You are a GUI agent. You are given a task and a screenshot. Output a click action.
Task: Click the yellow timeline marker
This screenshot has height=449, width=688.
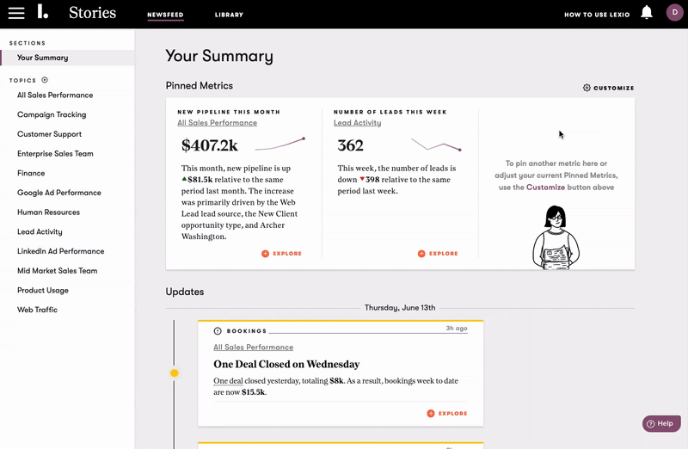tap(175, 373)
